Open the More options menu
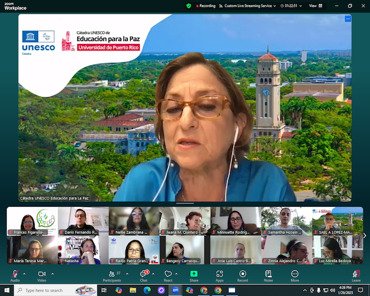Image resolution: width=370 pixels, height=296 pixels. pyautogui.click(x=295, y=275)
